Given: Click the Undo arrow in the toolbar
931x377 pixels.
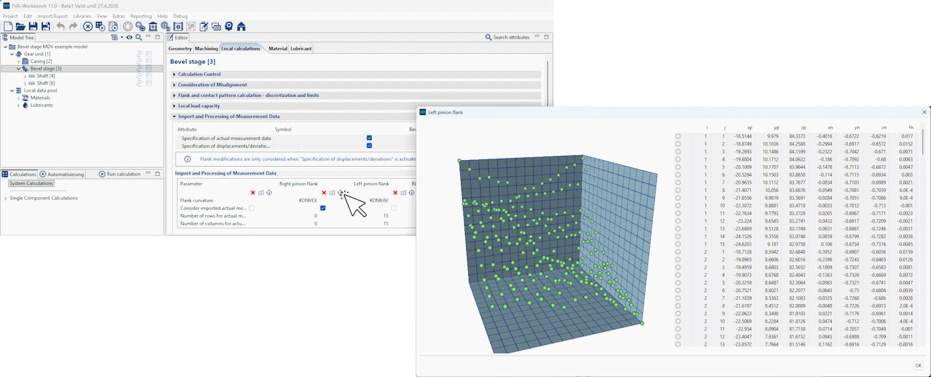Looking at the screenshot, I should (x=61, y=27).
